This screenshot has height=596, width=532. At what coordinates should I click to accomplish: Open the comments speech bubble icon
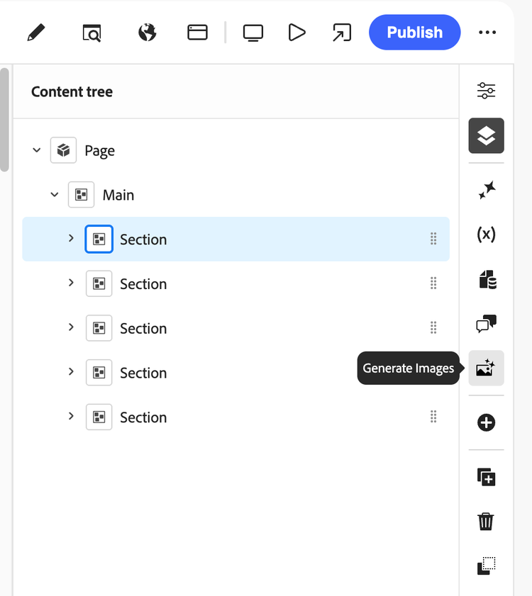pos(486,324)
